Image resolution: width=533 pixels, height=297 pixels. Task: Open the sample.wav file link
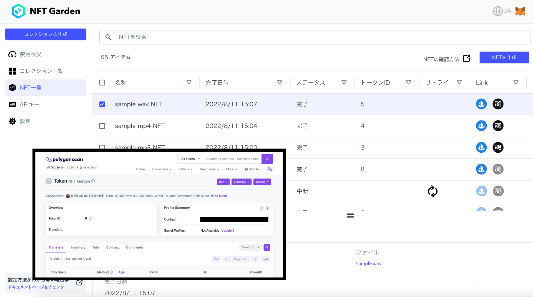[x=369, y=263]
